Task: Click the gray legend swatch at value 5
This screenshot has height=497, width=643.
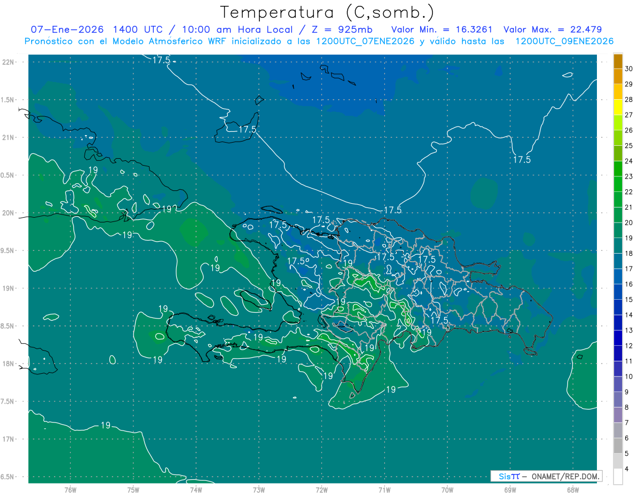Action: [x=618, y=446]
